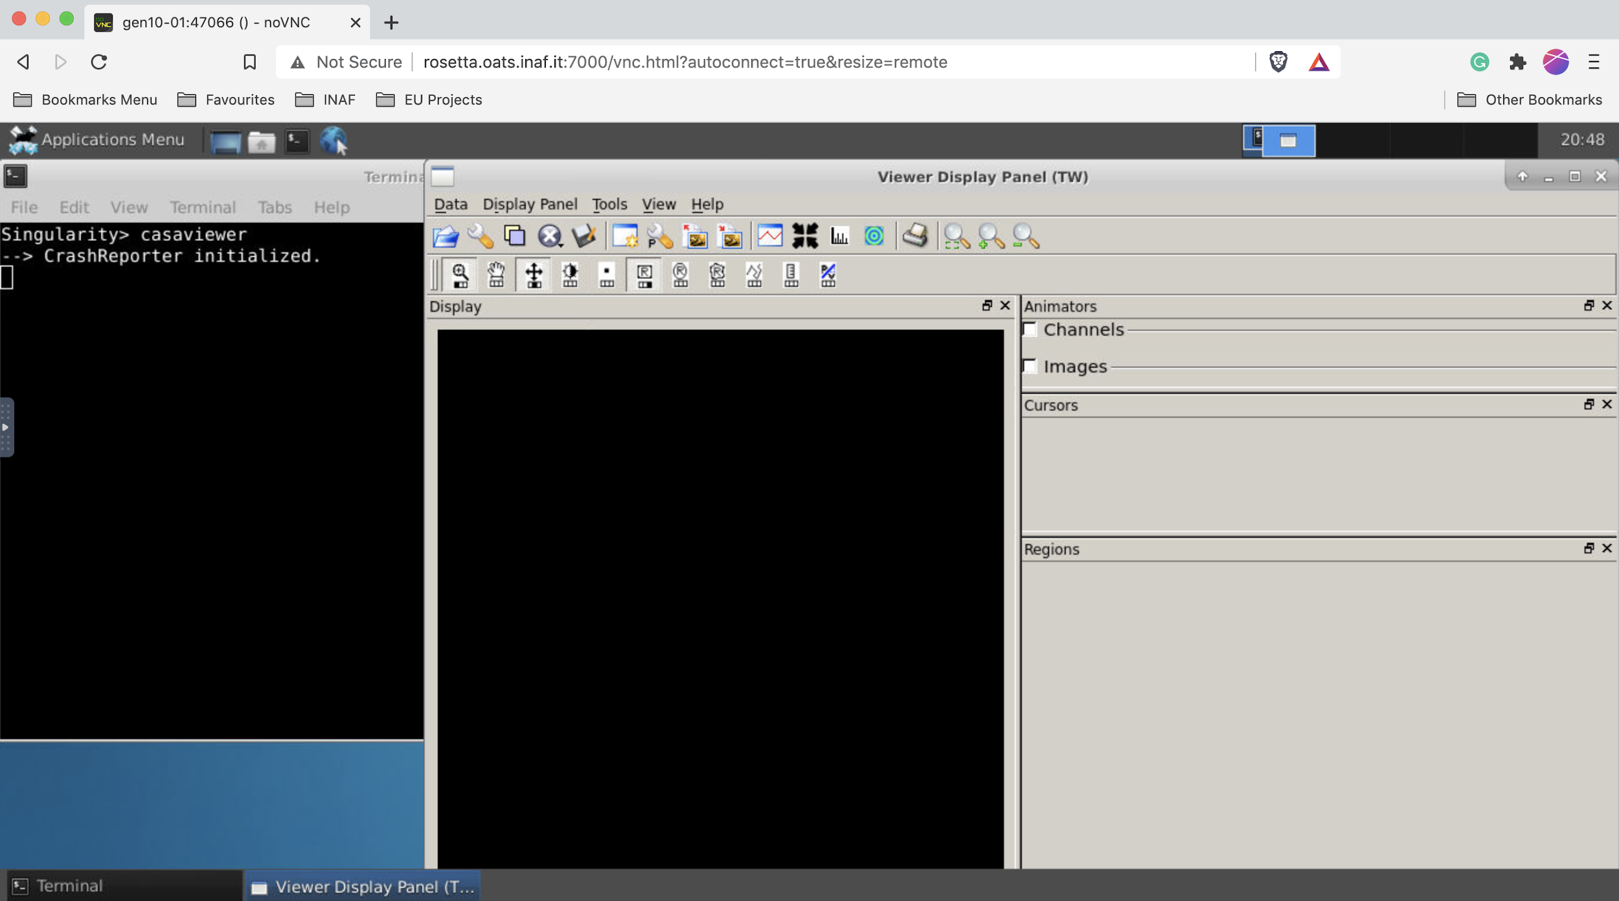The height and width of the screenshot is (901, 1619).
Task: Open the Tools menu
Action: [x=609, y=205]
